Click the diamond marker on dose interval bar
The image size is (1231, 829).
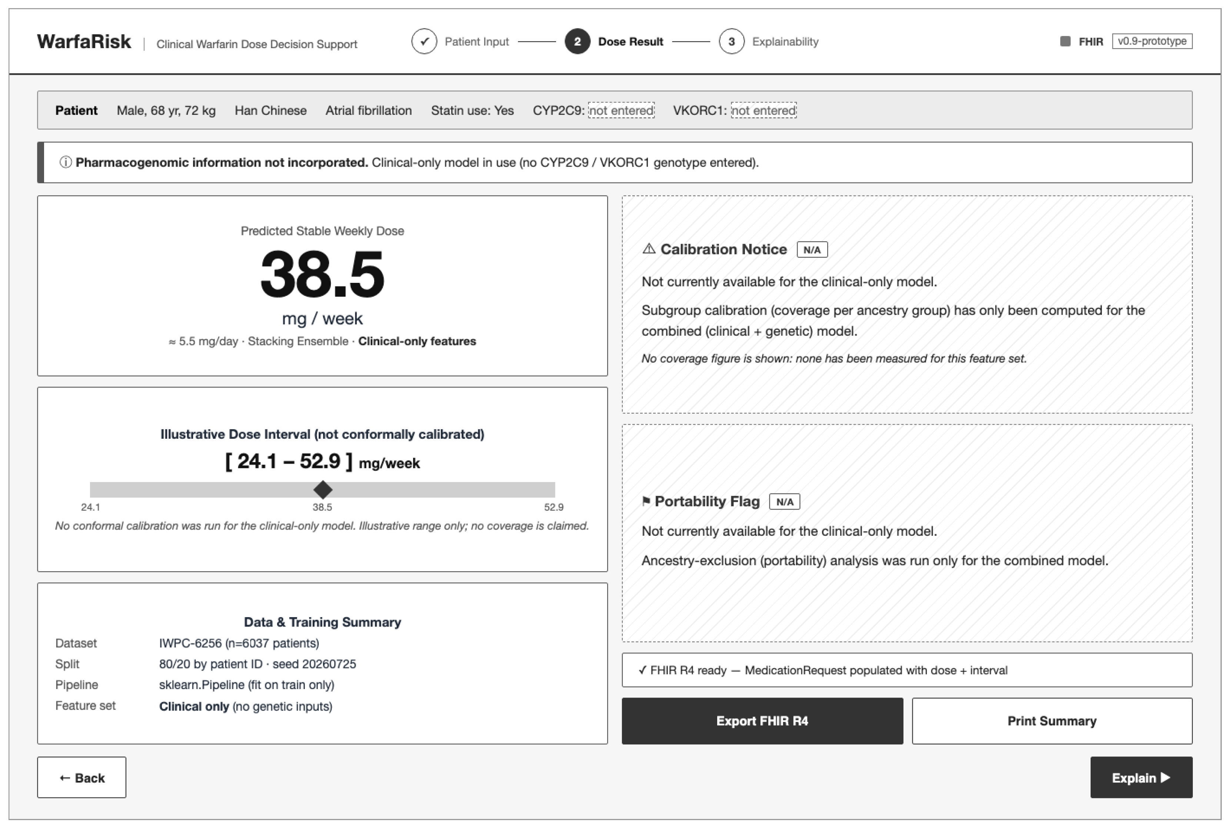point(323,489)
